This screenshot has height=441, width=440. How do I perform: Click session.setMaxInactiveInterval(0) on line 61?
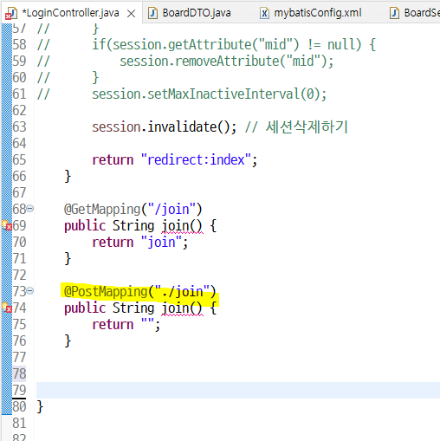[x=209, y=94]
